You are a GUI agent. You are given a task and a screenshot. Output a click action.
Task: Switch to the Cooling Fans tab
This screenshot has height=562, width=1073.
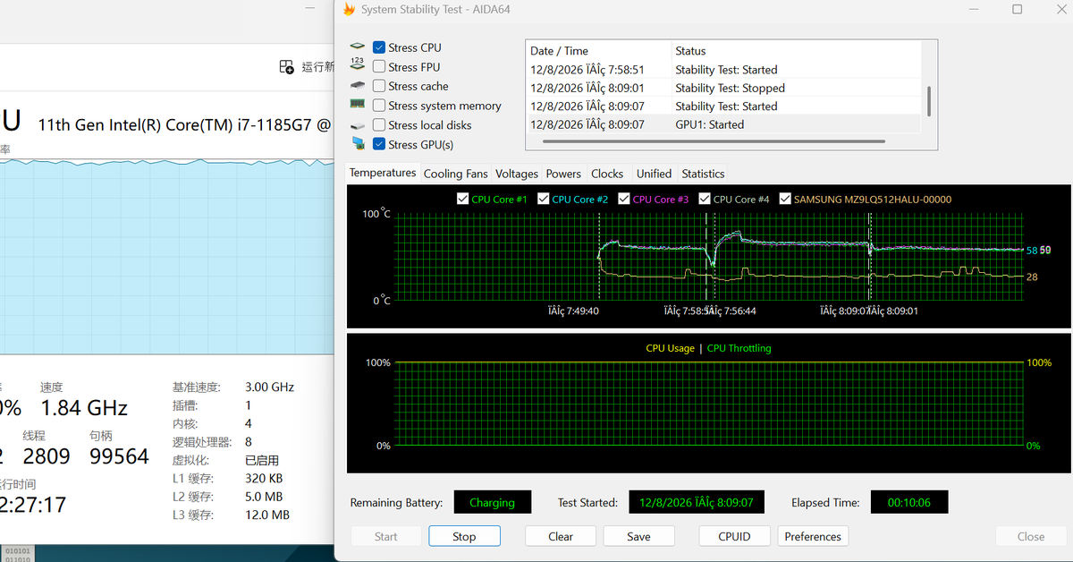click(456, 174)
